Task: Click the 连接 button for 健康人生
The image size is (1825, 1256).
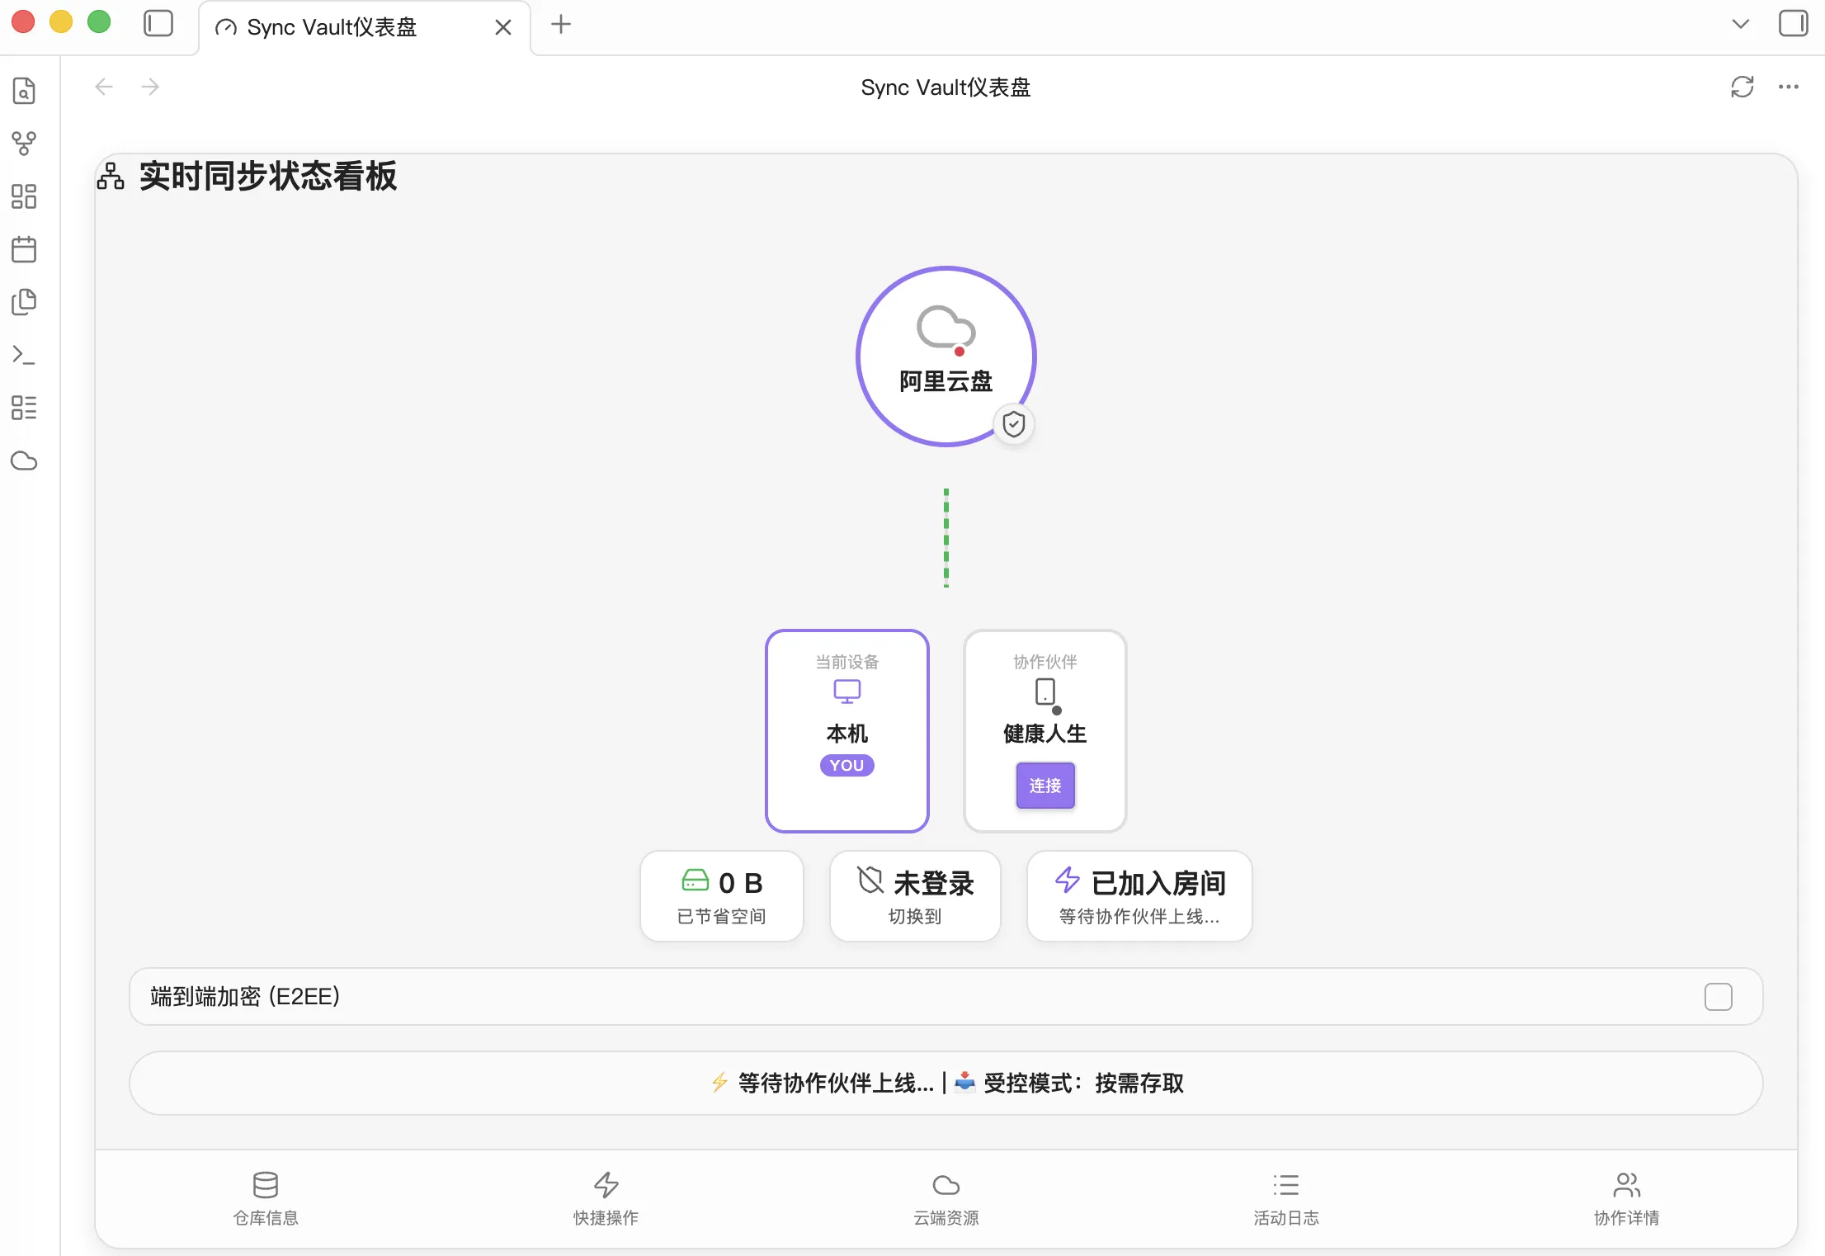Action: (1045, 786)
